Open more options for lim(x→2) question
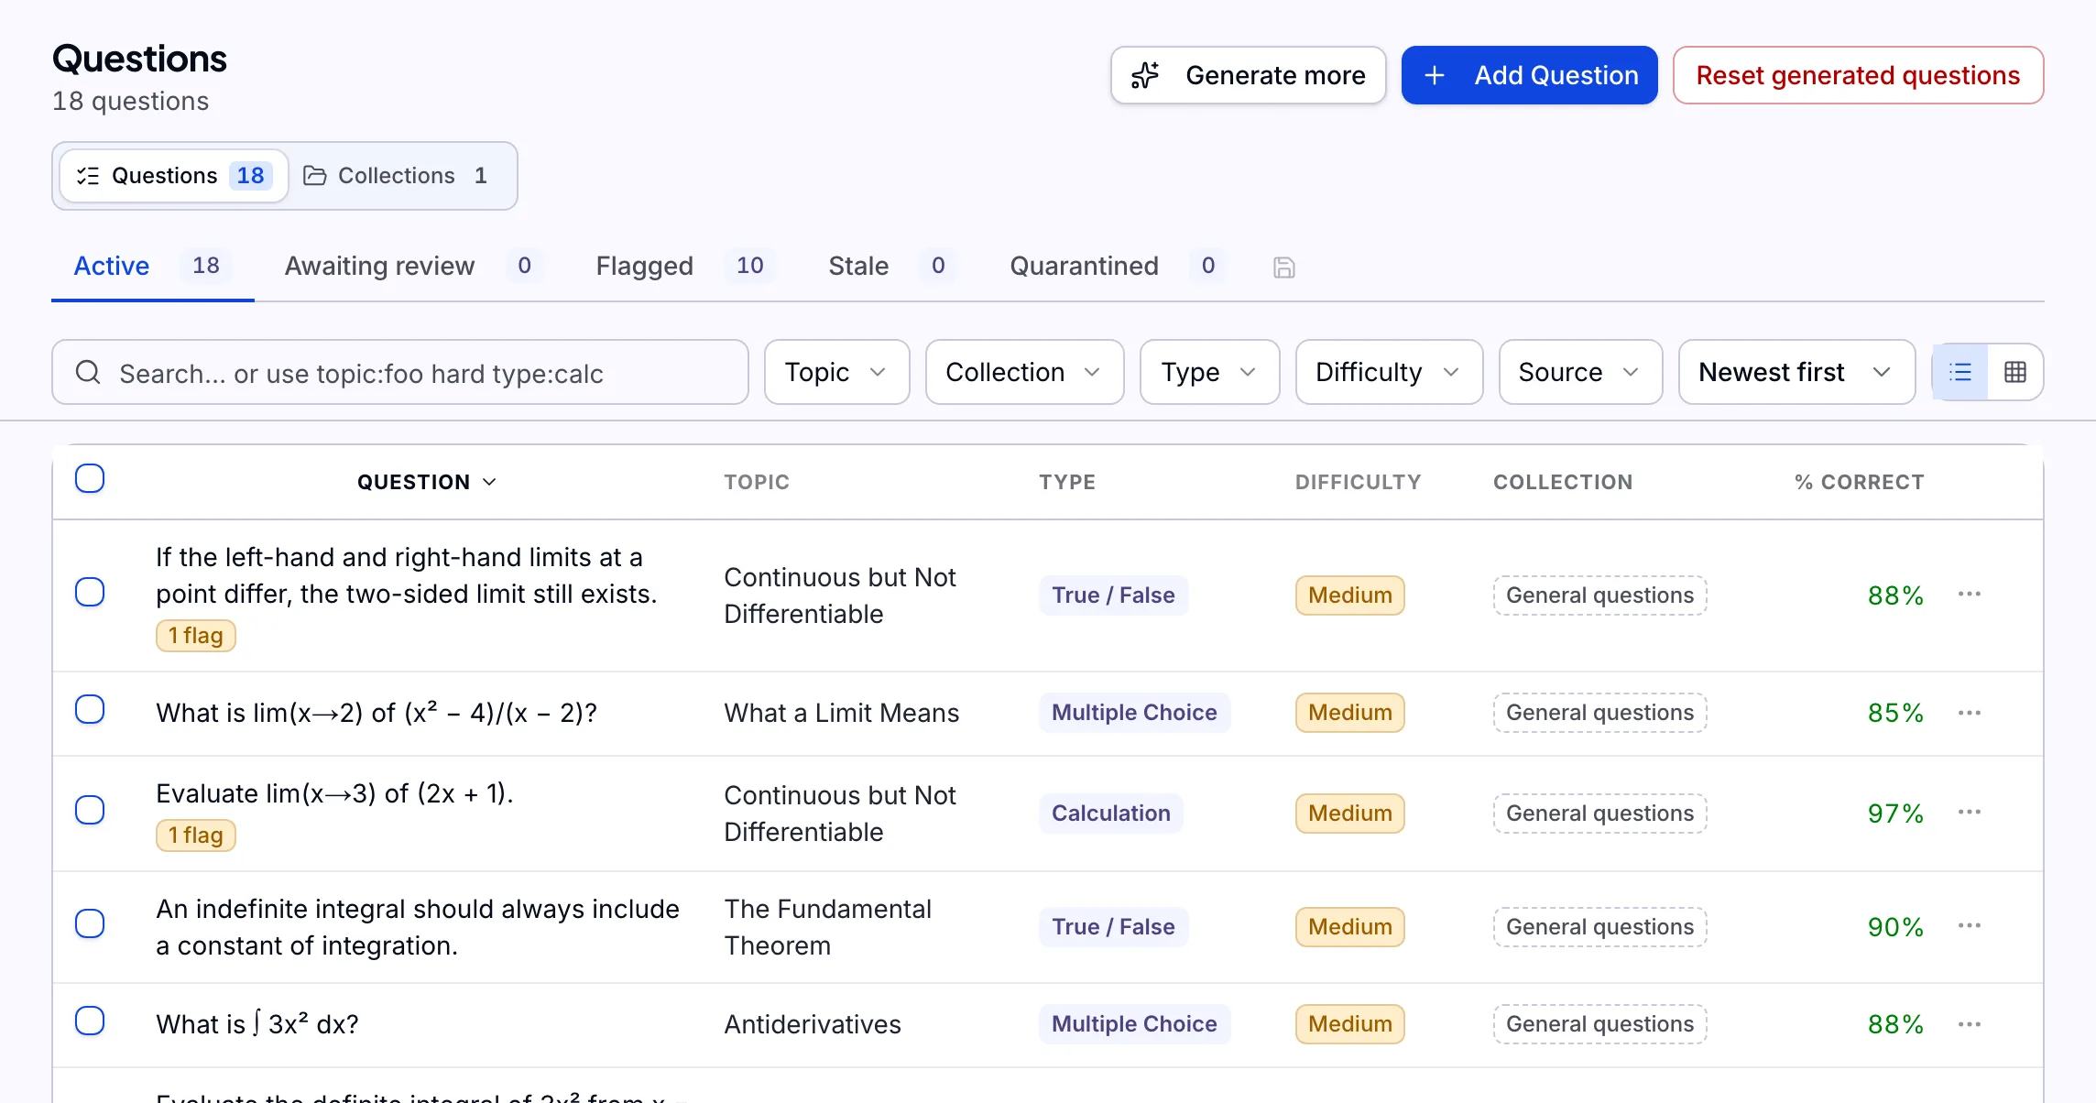This screenshot has width=2096, height=1103. [1970, 713]
